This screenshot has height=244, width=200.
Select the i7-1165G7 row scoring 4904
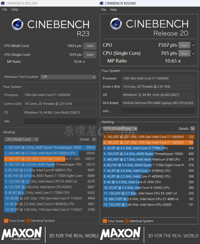(x=50, y=198)
